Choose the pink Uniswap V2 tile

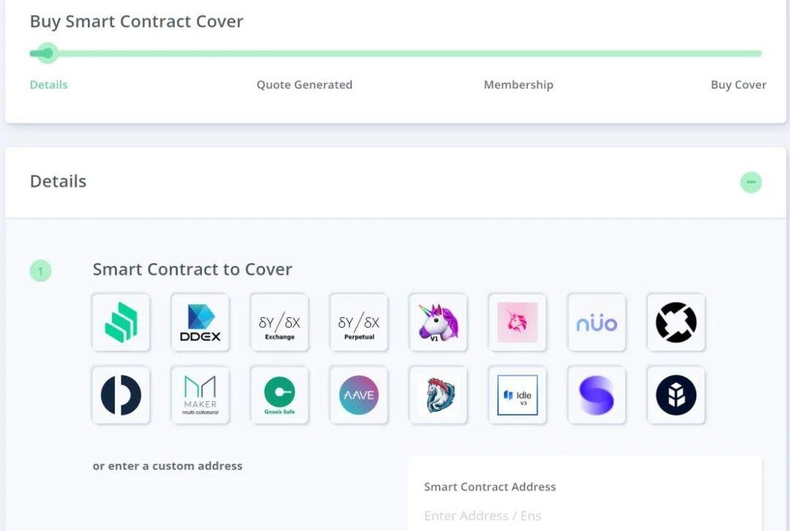pos(517,323)
